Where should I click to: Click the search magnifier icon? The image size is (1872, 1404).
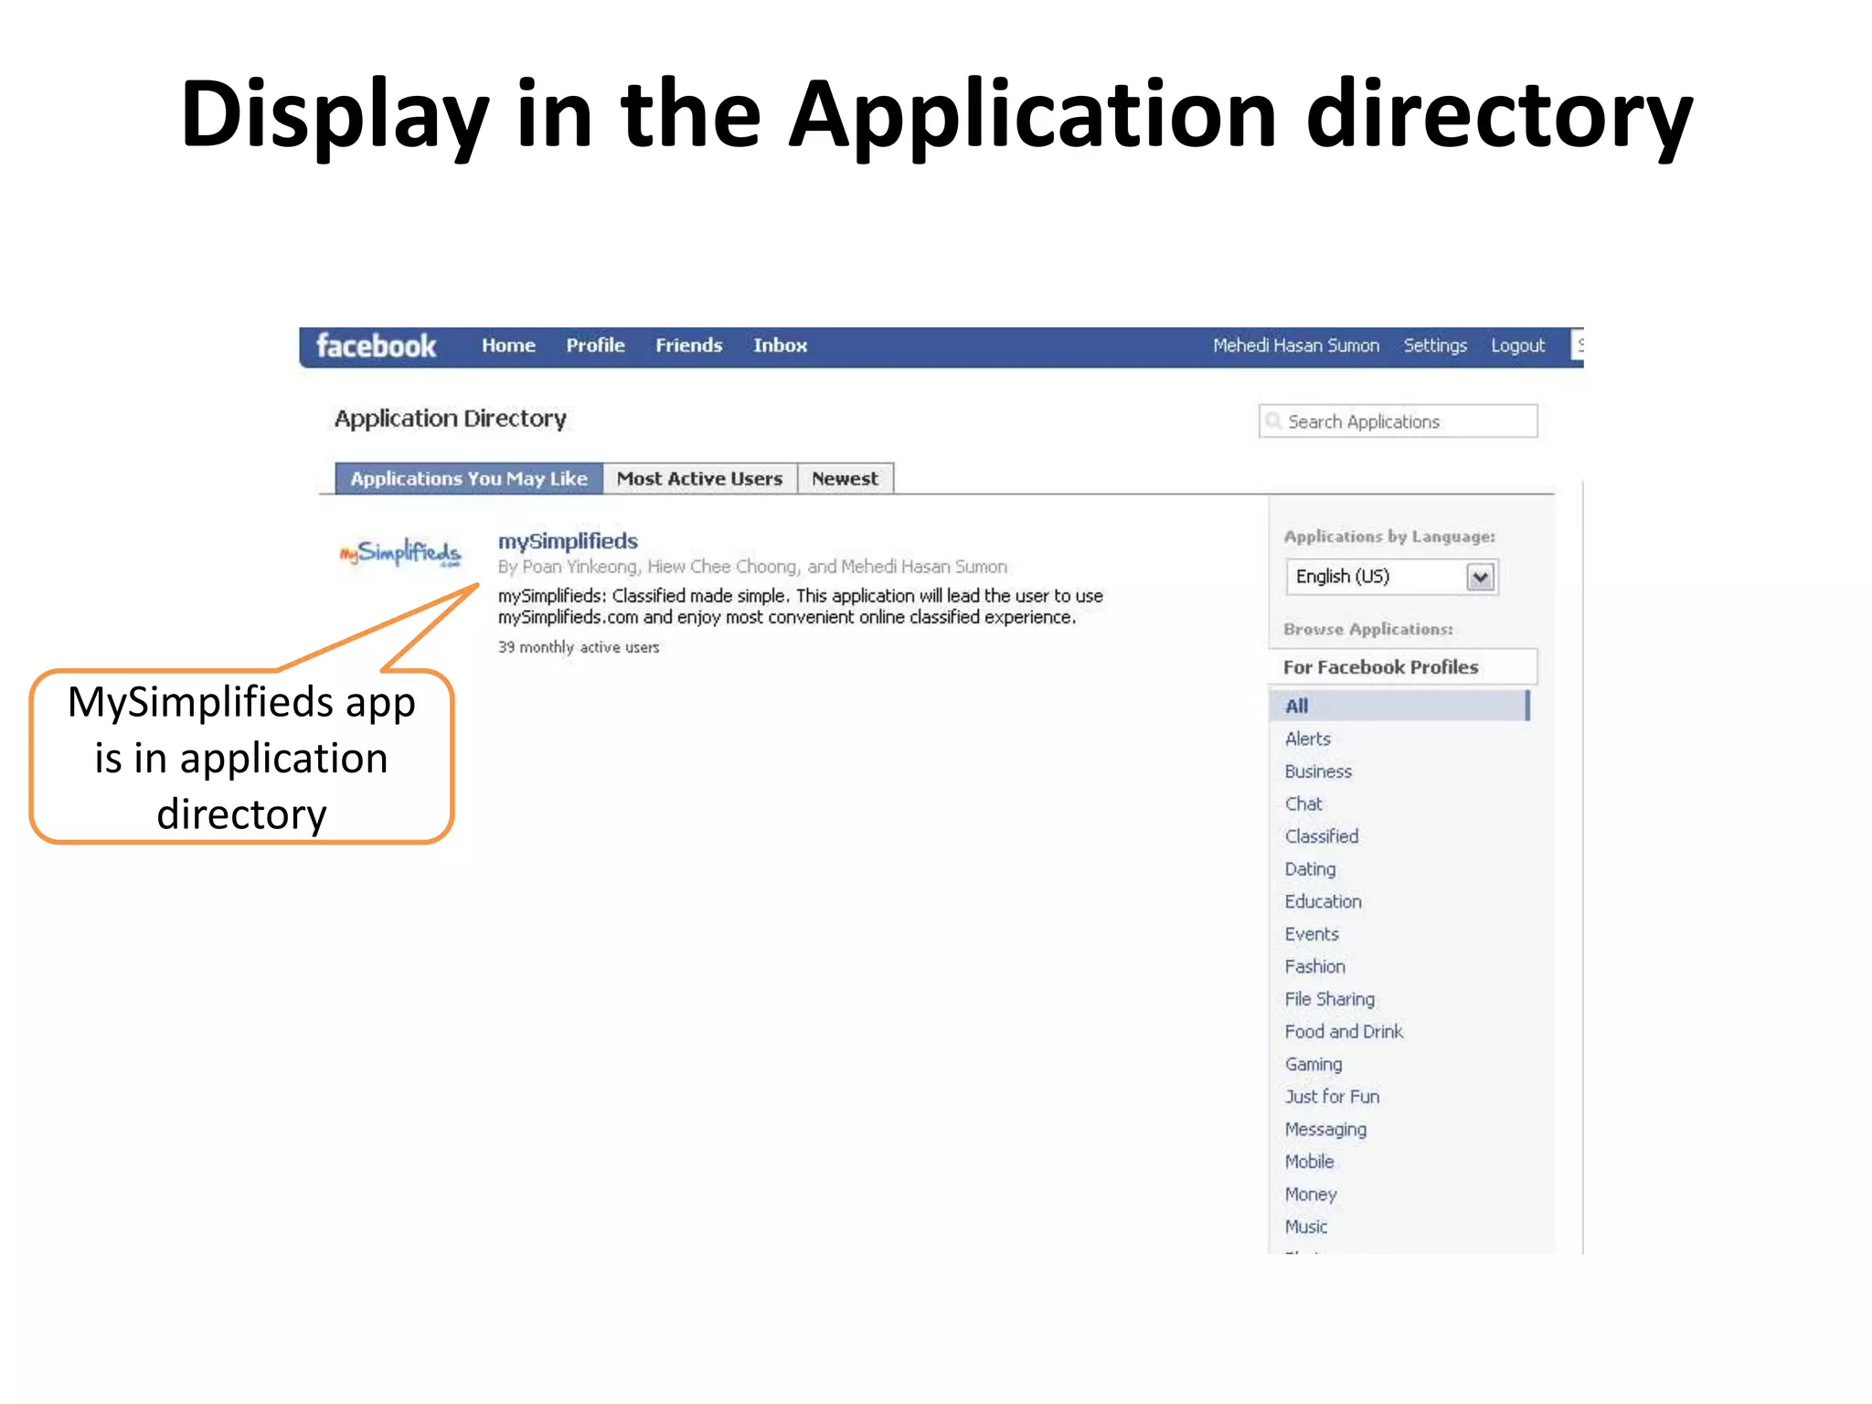tap(1272, 421)
